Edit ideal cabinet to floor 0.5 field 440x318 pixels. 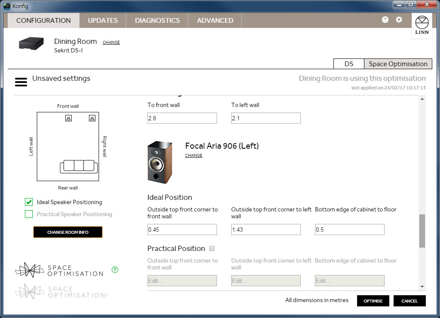(350, 229)
